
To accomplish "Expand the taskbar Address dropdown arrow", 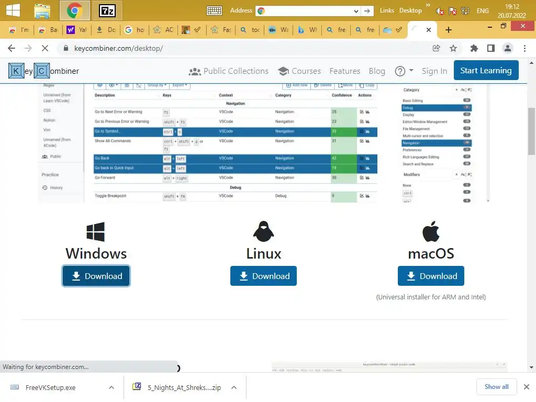I will pos(356,11).
